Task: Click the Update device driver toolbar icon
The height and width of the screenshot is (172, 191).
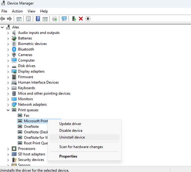Action: (x=55, y=19)
